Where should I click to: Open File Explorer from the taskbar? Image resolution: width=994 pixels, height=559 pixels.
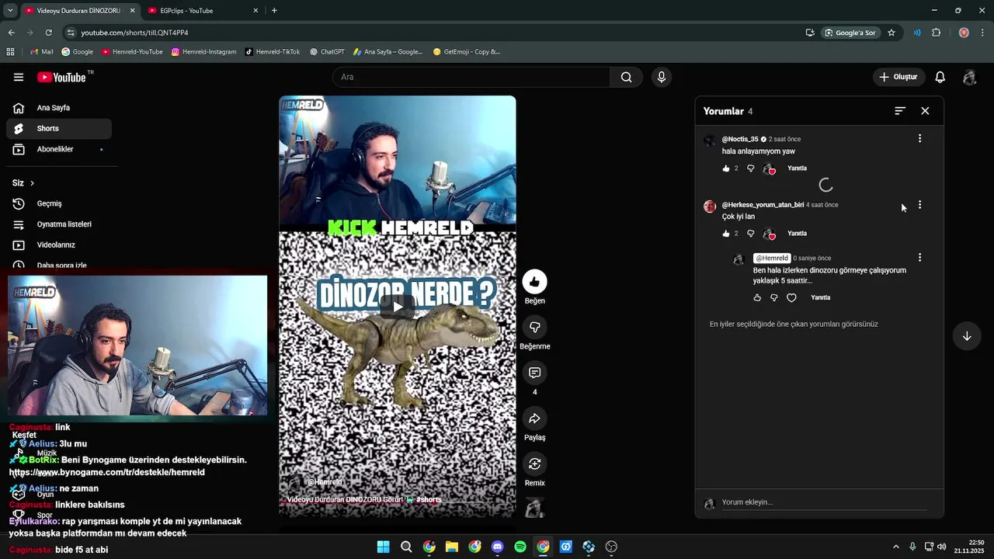point(452,547)
